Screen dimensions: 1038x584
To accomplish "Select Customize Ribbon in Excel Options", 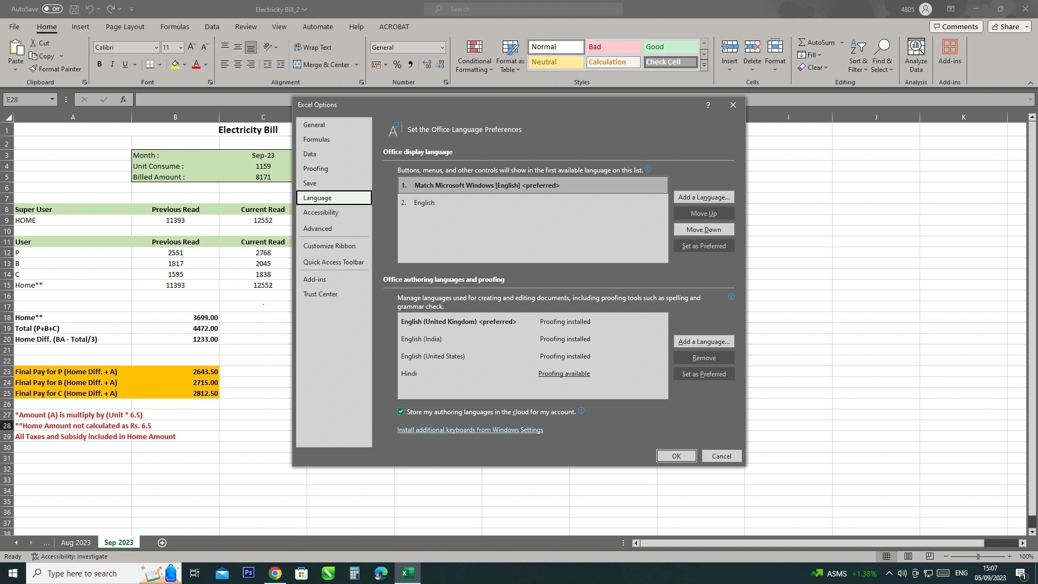I will point(334,246).
